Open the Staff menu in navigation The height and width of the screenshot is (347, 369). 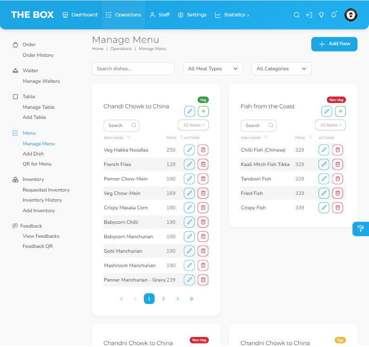pyautogui.click(x=160, y=15)
